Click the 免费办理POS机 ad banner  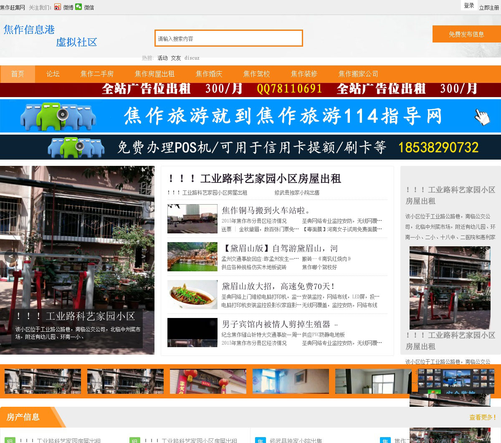tap(250, 147)
